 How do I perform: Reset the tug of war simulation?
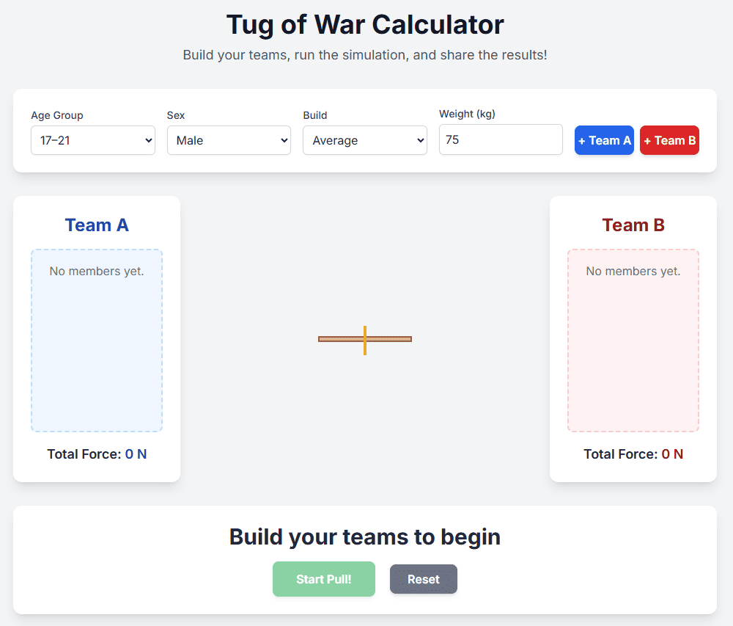[423, 579]
